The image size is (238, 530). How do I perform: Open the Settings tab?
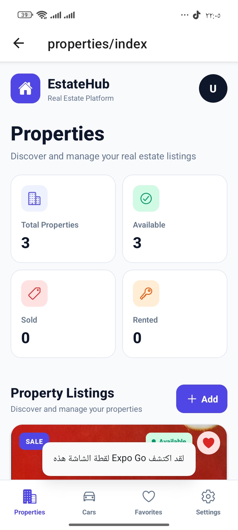(x=208, y=503)
